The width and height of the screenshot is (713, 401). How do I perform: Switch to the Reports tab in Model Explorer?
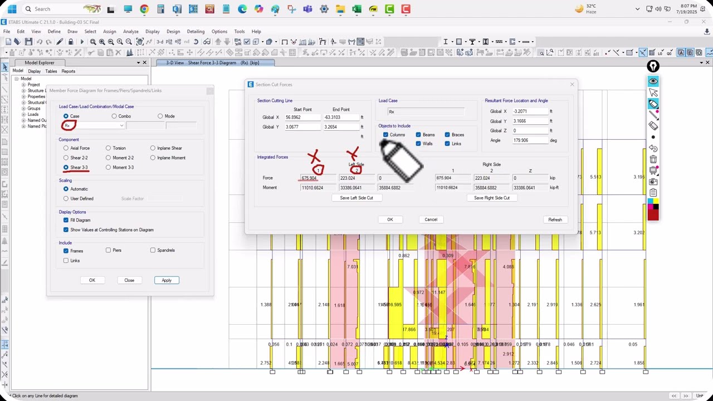69,71
